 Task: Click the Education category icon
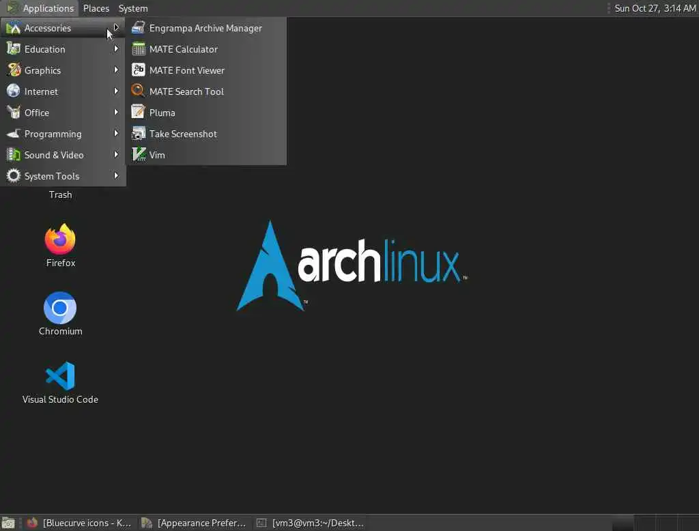(14, 48)
